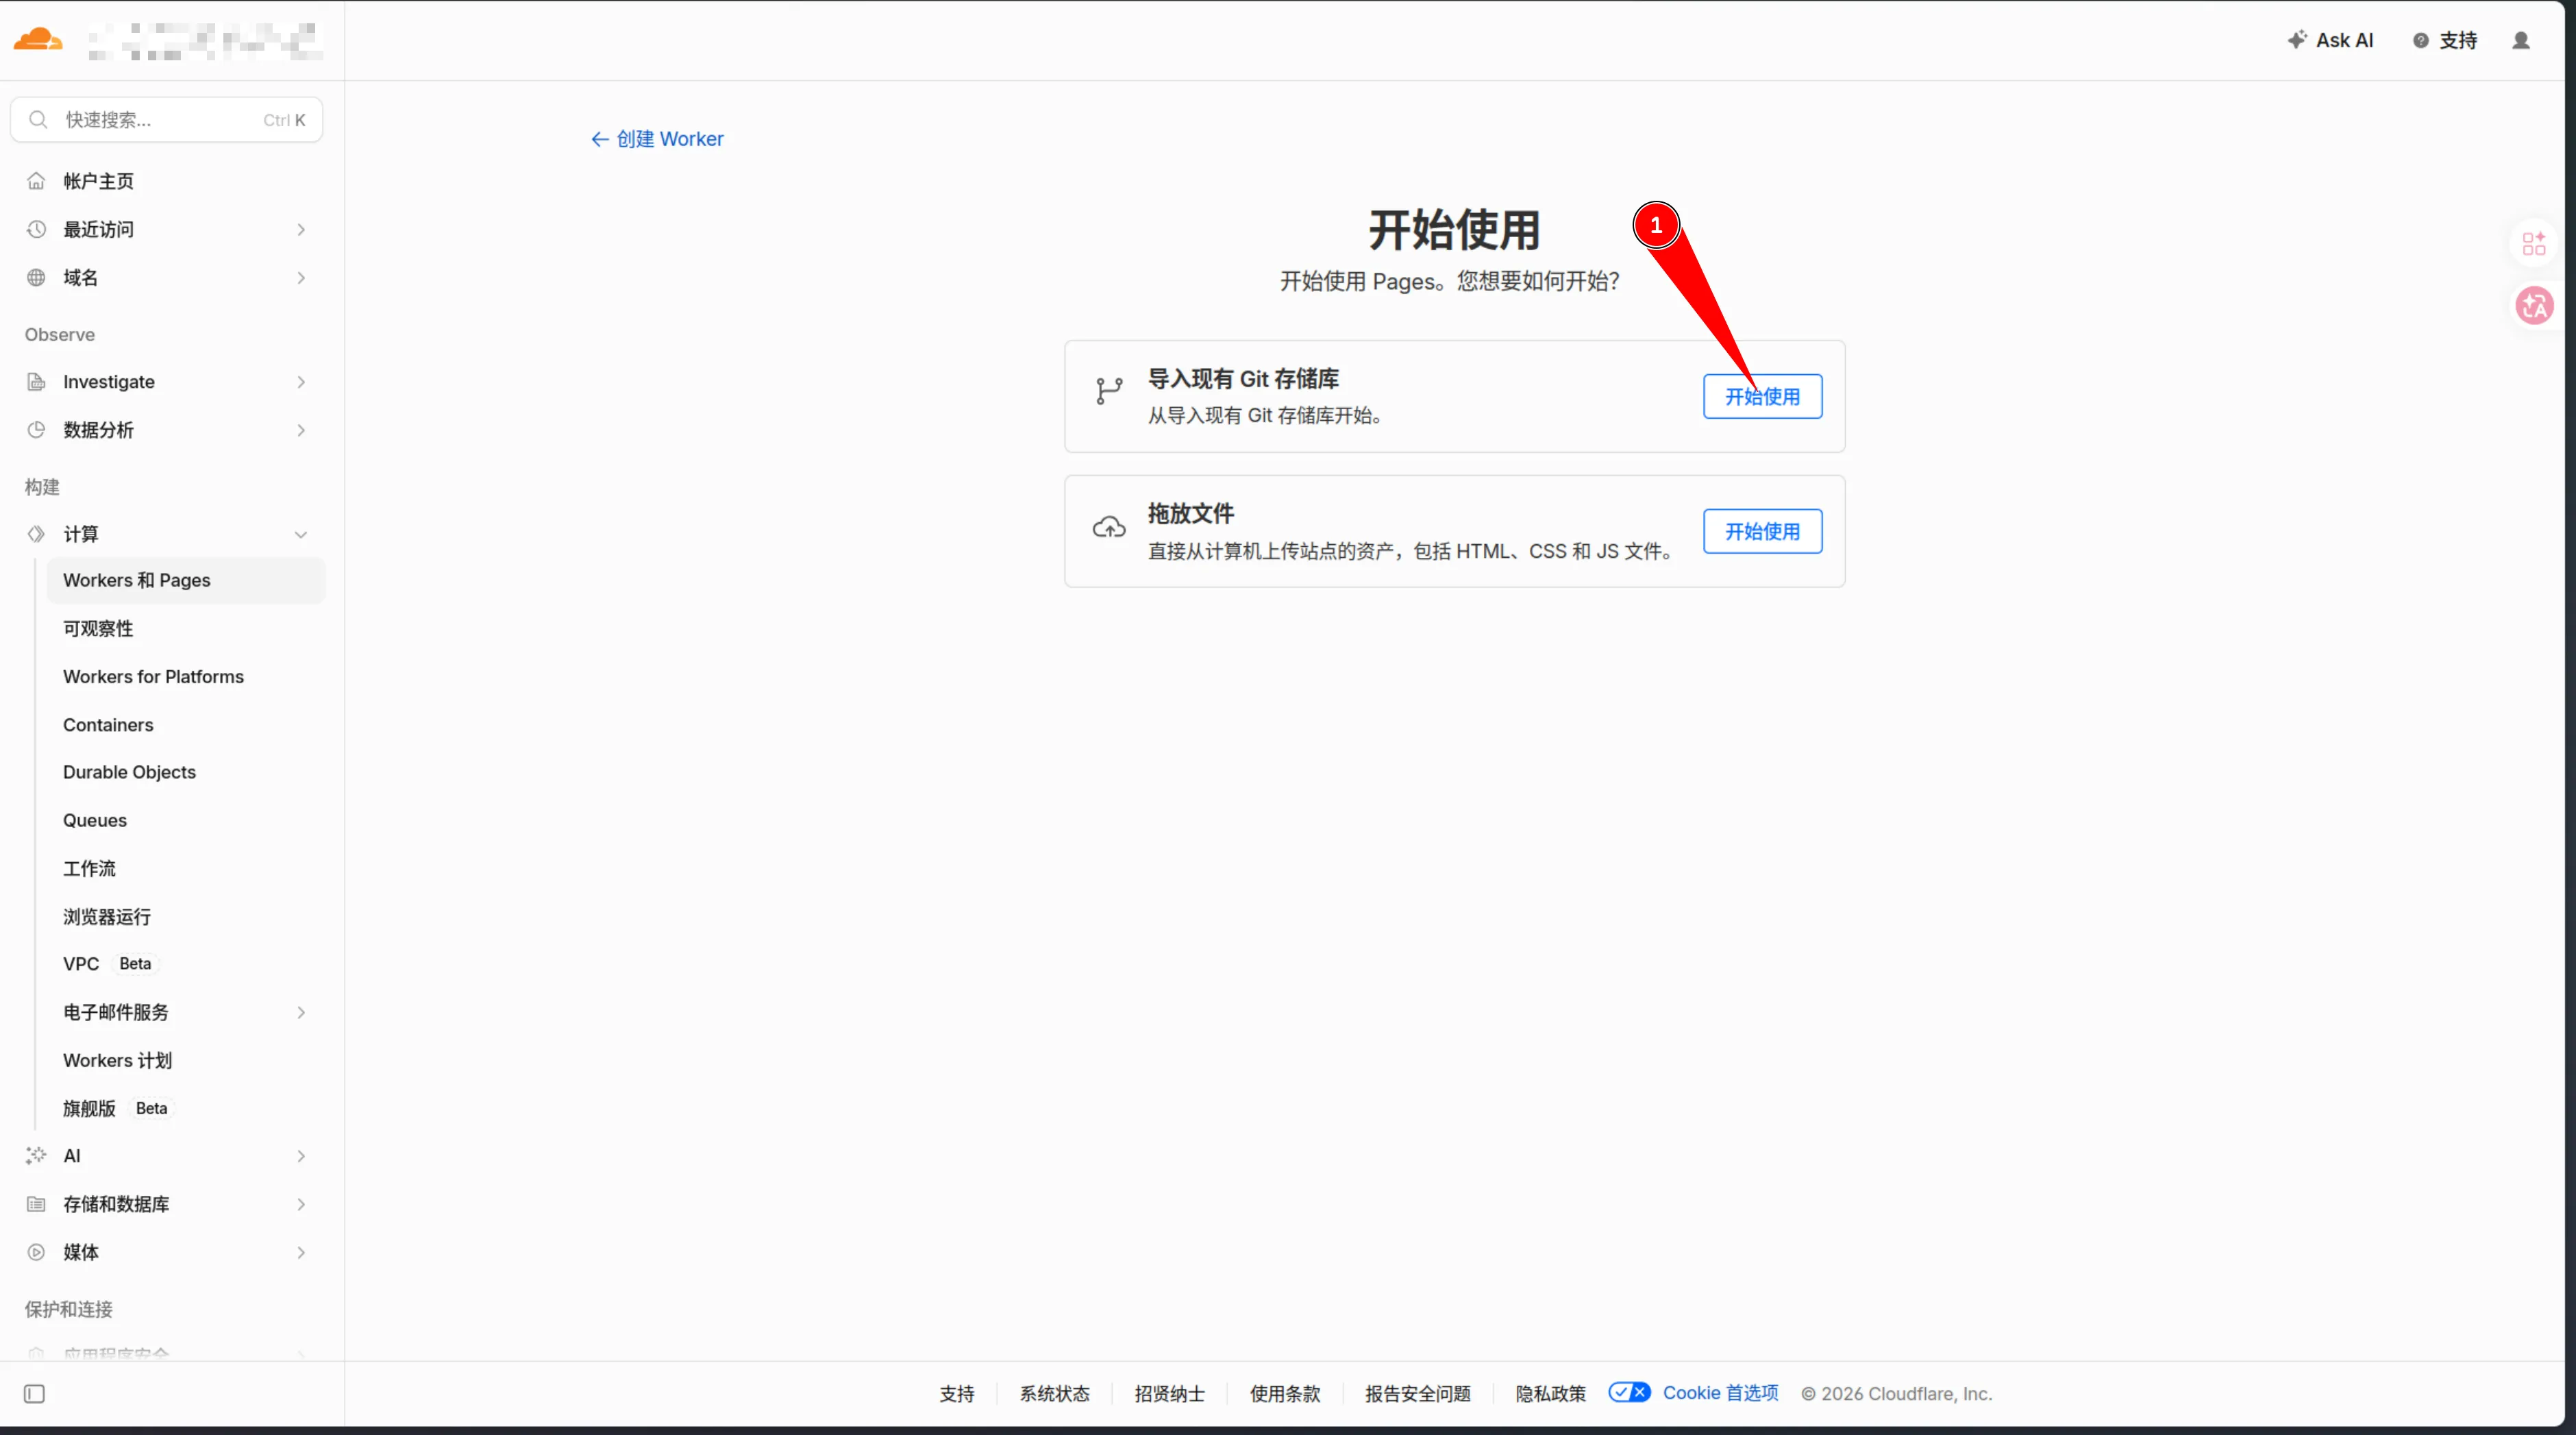Open Ask AI sparkle icon
2576x1435 pixels.
[2297, 40]
